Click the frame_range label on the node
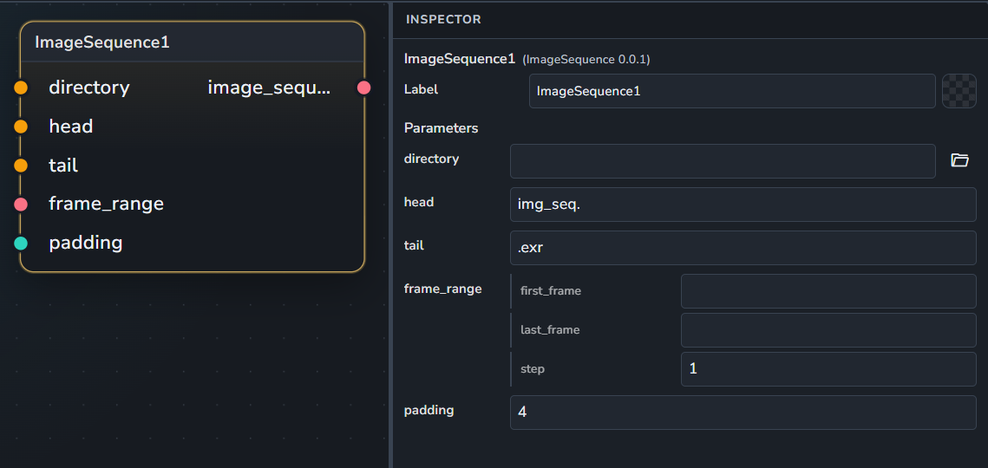 [x=107, y=204]
